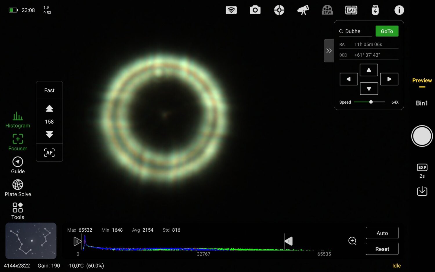Collapse the GoTo panel with chevron arrow
The image size is (435, 272).
[x=329, y=51]
